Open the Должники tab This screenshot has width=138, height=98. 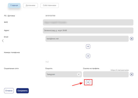pos(30,5)
